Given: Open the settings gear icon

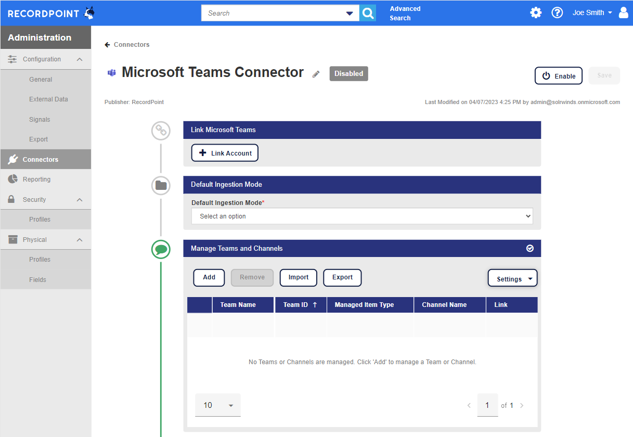Looking at the screenshot, I should tap(536, 13).
